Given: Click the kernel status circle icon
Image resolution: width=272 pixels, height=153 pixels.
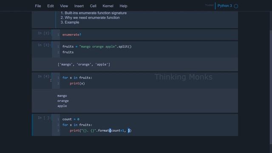Looking at the screenshot, I should pos(236,6).
